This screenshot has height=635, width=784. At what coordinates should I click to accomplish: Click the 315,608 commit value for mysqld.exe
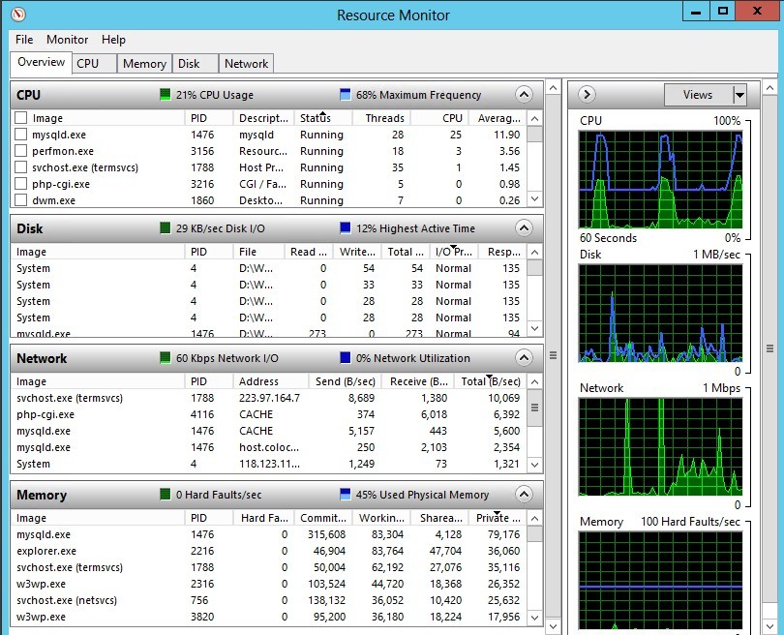coord(326,534)
